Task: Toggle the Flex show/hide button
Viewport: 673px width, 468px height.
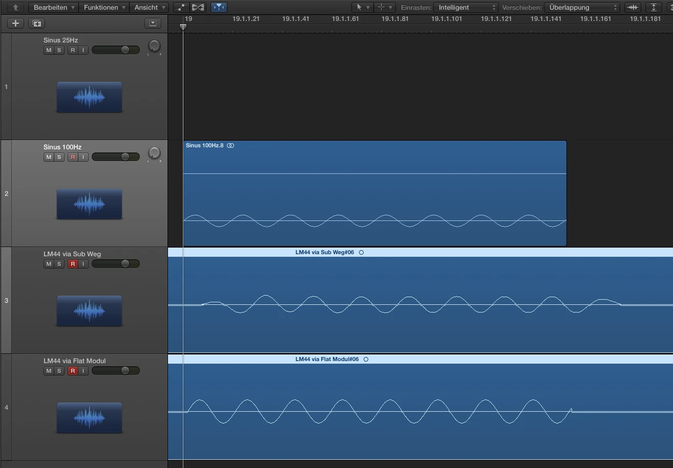Action: click(198, 8)
